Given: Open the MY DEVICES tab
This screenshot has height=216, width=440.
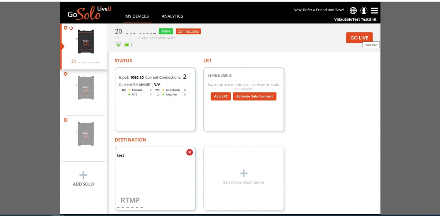Looking at the screenshot, I should point(137,16).
